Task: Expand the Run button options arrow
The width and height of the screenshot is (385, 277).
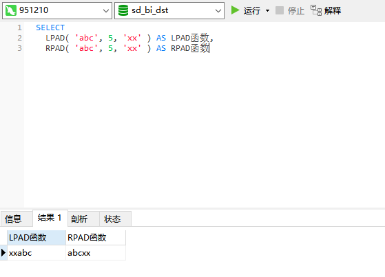Action: pyautogui.click(x=268, y=10)
